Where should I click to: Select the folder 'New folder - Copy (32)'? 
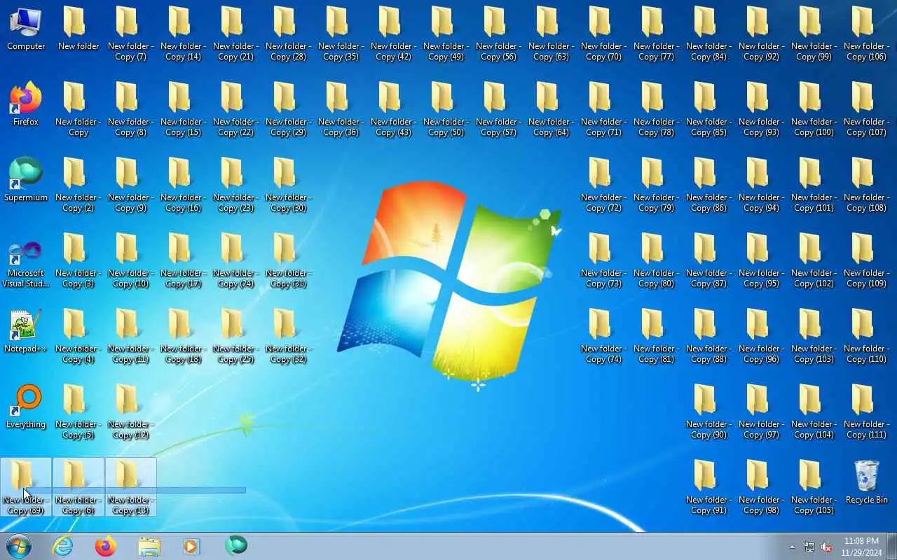point(289,336)
